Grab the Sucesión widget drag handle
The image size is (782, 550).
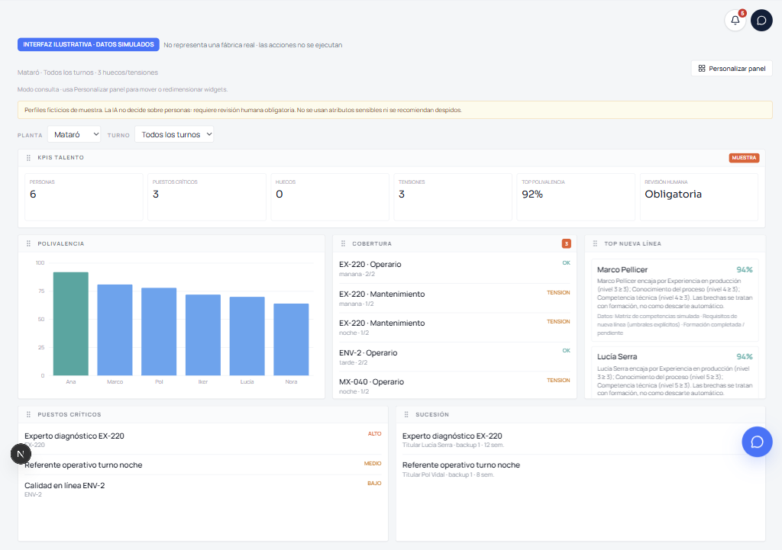pyautogui.click(x=406, y=414)
